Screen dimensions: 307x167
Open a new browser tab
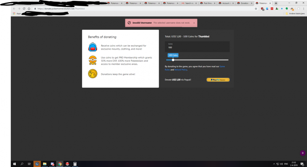click(276, 3)
